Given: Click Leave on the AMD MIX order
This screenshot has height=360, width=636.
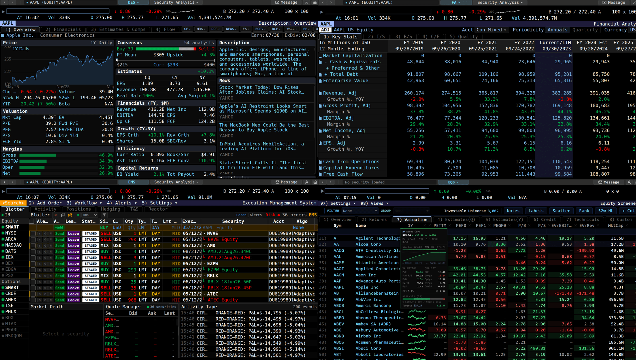Looking at the screenshot, I should (x=73, y=246).
